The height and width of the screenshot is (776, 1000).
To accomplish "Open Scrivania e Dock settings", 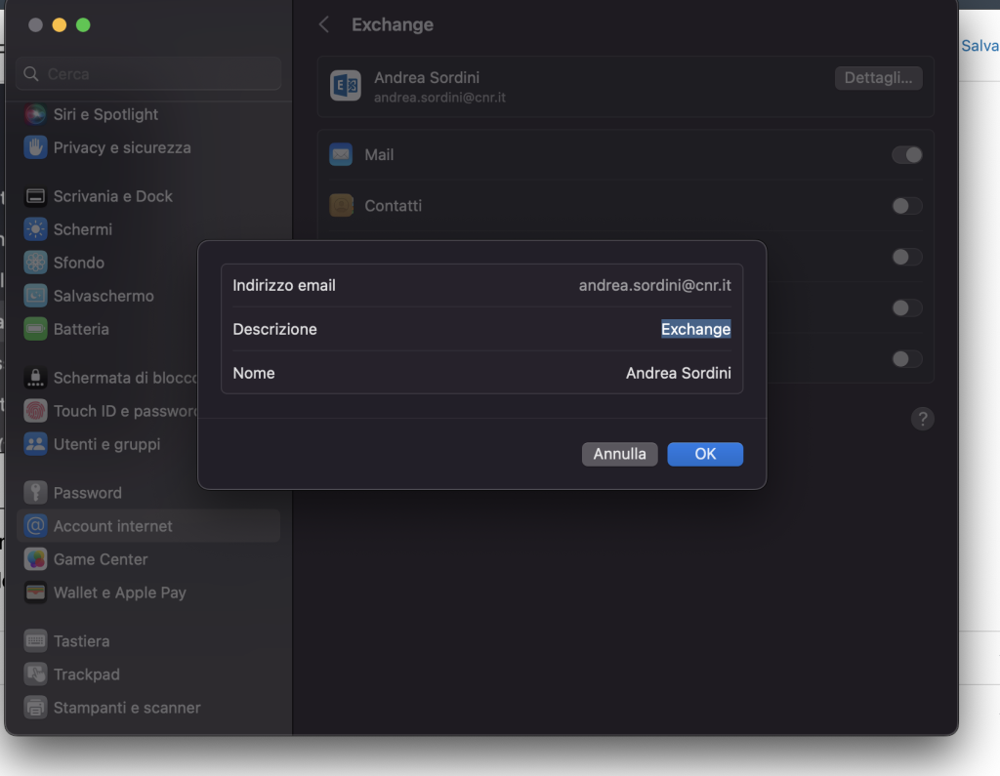I will 113,196.
